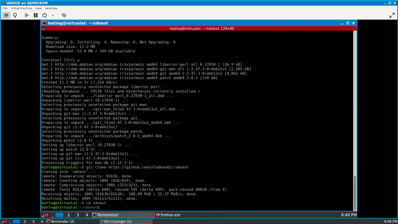Click the power Shut Down icon

[45, 15]
